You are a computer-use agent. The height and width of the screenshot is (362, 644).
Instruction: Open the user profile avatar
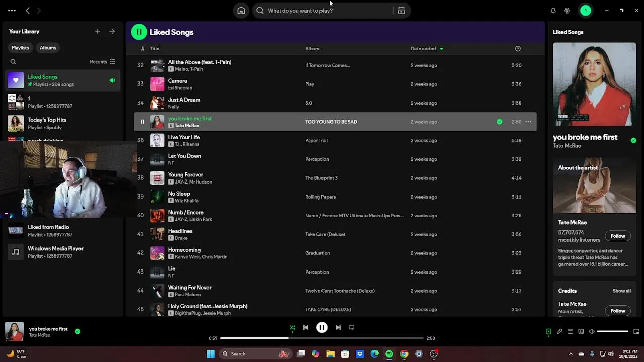(586, 11)
